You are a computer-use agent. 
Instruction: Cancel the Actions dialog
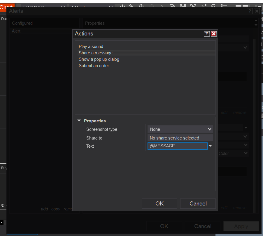[x=198, y=203]
